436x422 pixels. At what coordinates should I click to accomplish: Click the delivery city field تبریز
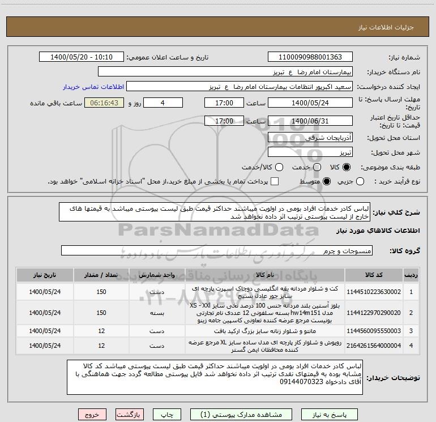point(310,152)
